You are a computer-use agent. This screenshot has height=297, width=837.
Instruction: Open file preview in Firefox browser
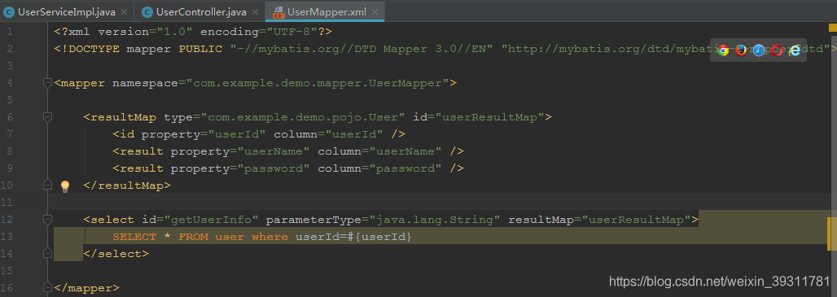741,50
